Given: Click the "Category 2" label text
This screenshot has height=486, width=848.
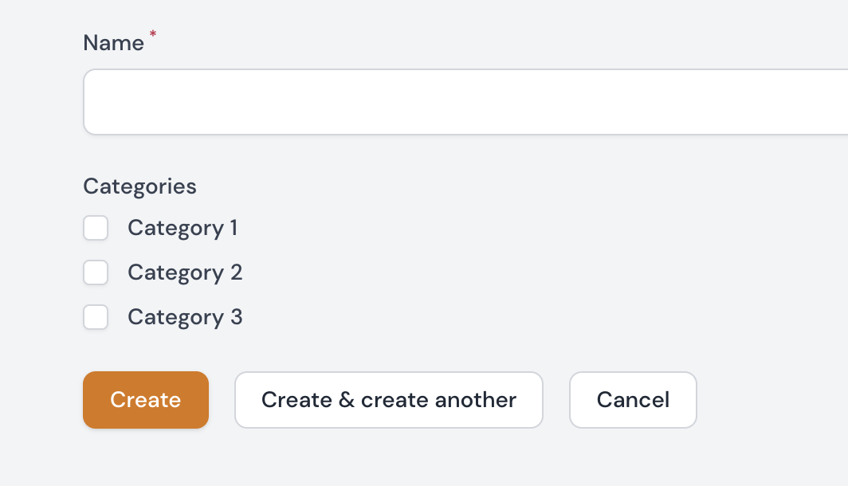Looking at the screenshot, I should tap(185, 273).
